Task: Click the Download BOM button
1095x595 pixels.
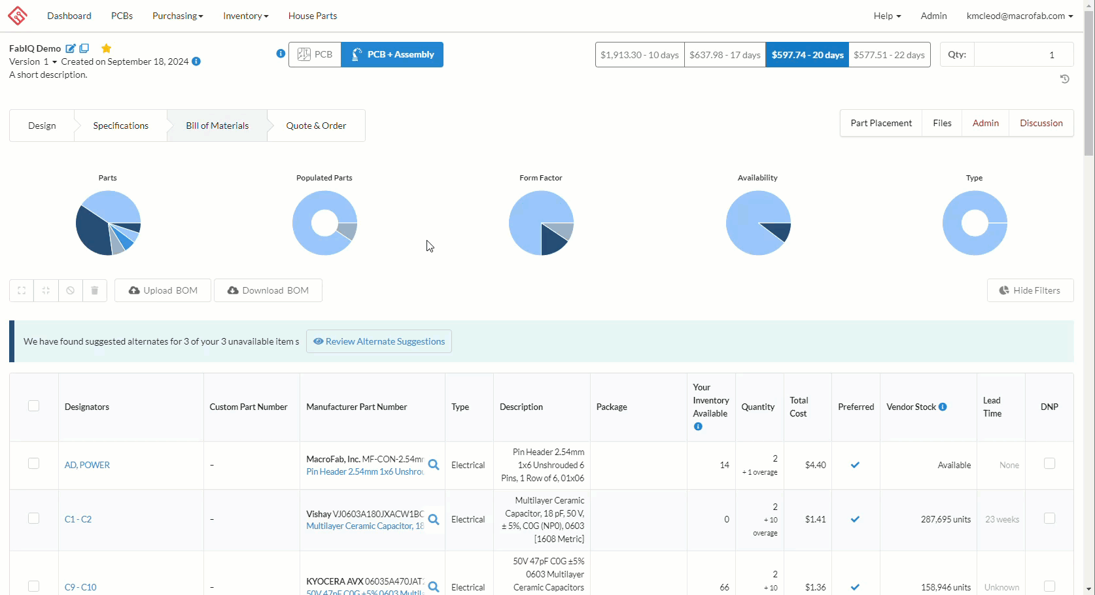Action: coord(268,290)
